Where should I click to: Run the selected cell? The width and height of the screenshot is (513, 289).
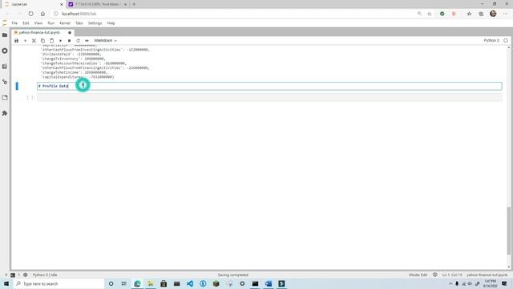click(x=61, y=41)
